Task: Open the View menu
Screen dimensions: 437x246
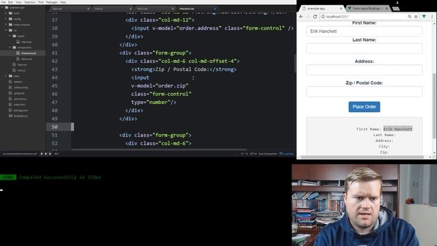Action: pos(18,2)
